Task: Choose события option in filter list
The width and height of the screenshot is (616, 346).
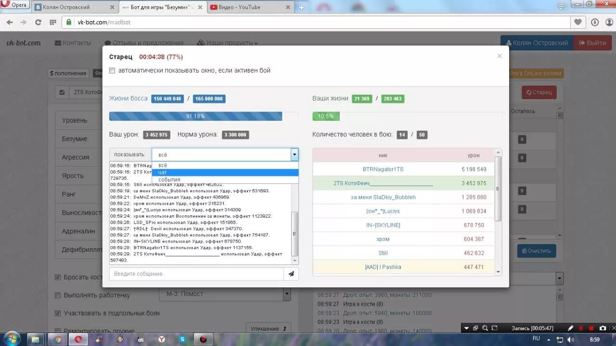Action: coord(225,180)
